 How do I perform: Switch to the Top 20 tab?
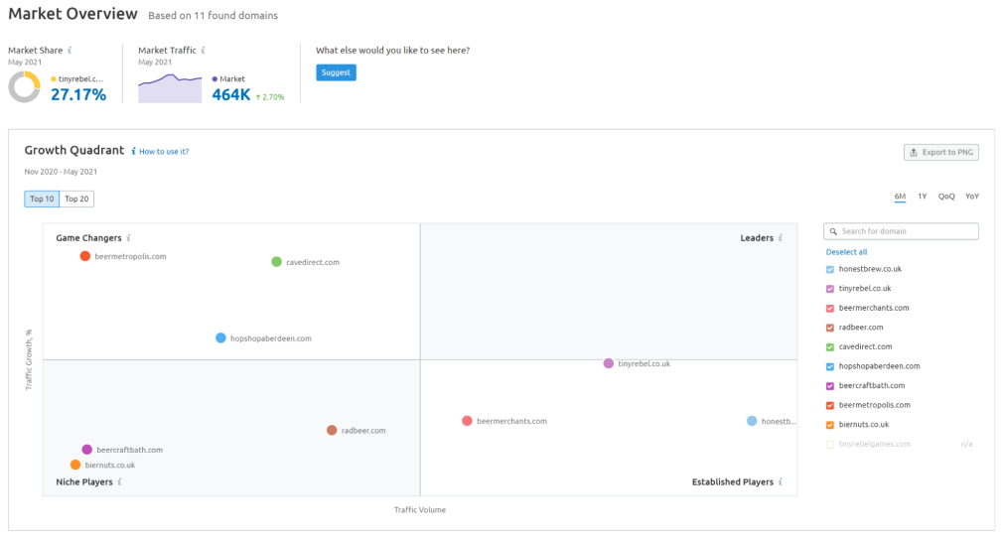tap(76, 199)
